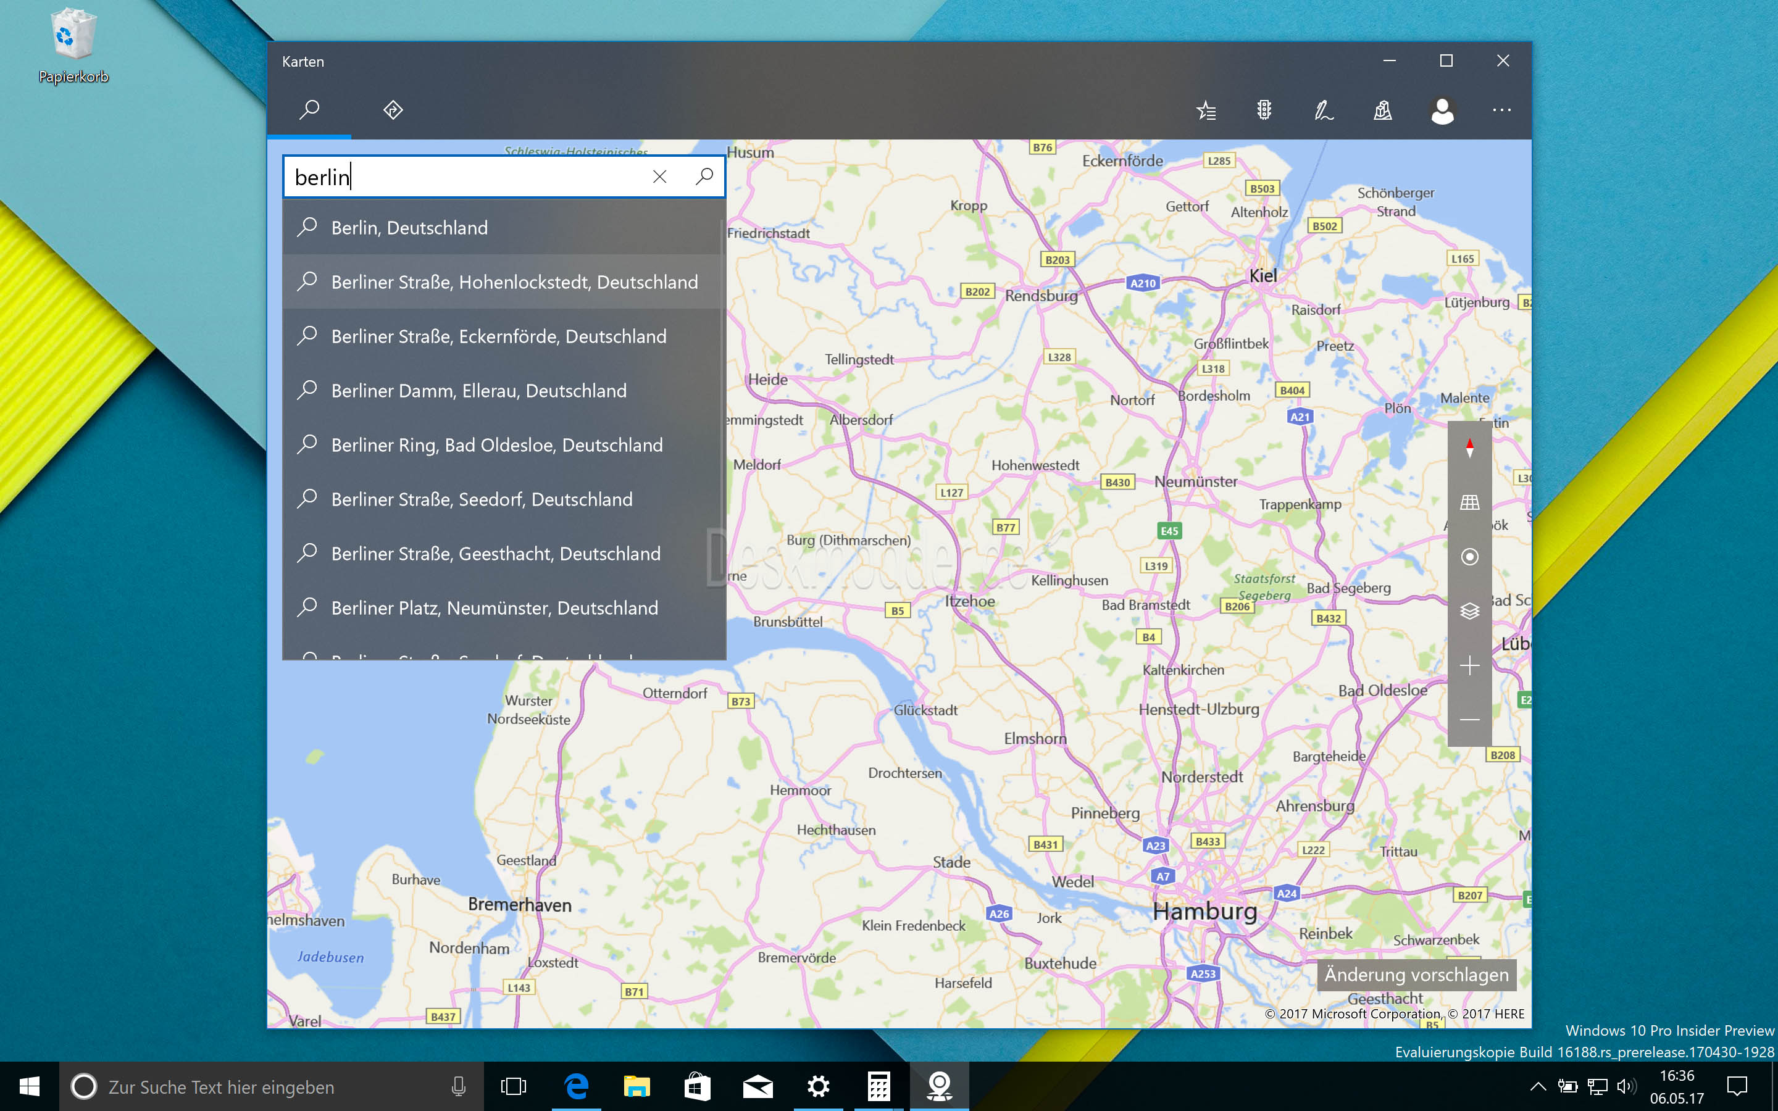
Task: Open the Store from taskbar
Action: (696, 1086)
